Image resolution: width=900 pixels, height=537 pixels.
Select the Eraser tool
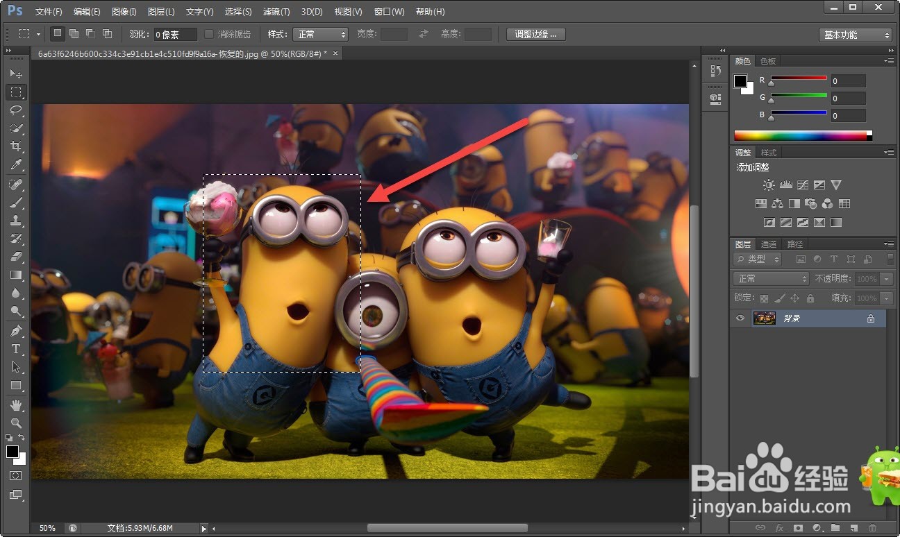tap(16, 257)
